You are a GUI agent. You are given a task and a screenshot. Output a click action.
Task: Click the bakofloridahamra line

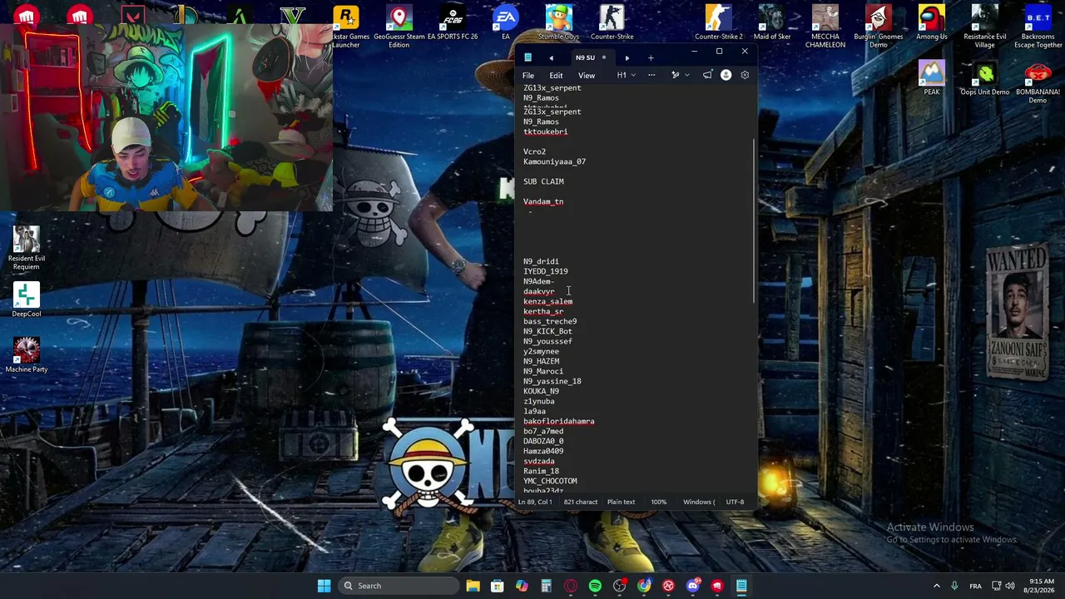click(x=559, y=421)
